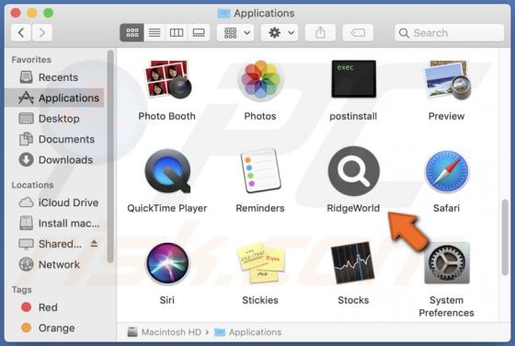The height and width of the screenshot is (346, 515).
Task: Open the group-by arrangement dropdown
Action: pyautogui.click(x=235, y=32)
